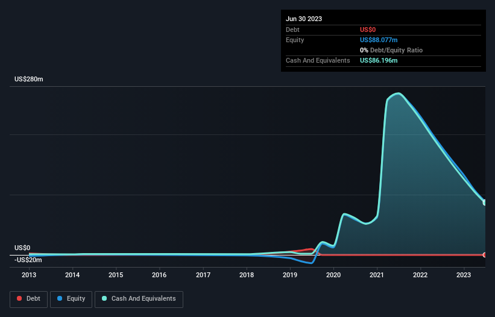Click Cash And Equivalents label in tooltip
Viewport: 495px width, 317px height.
pyautogui.click(x=318, y=60)
